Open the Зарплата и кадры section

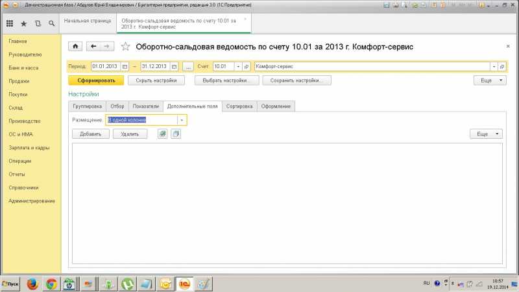pos(29,148)
